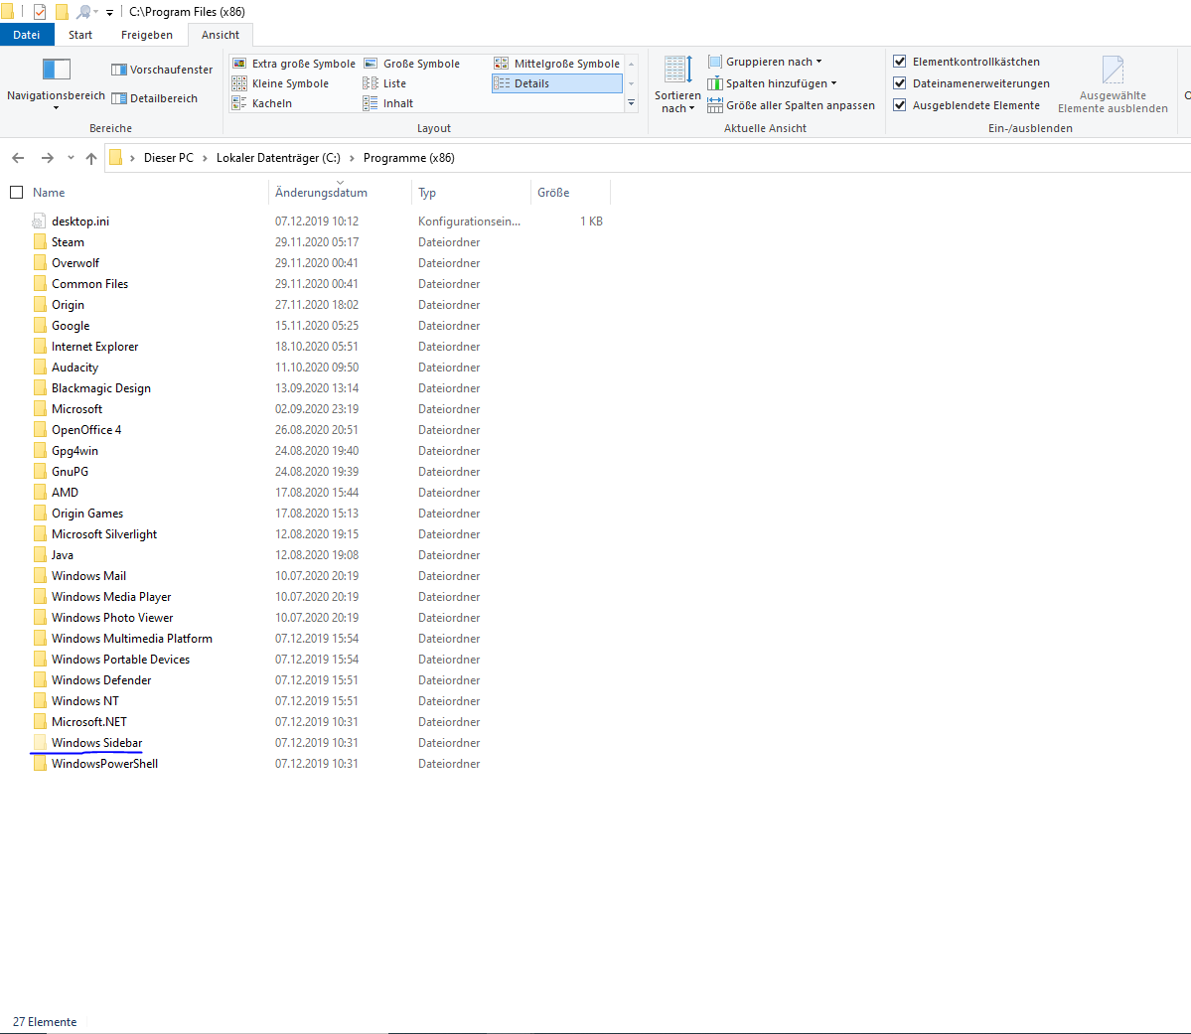Screen dimensions: 1191x1034
Task: Switch to Kacheln layout
Action: pos(262,102)
